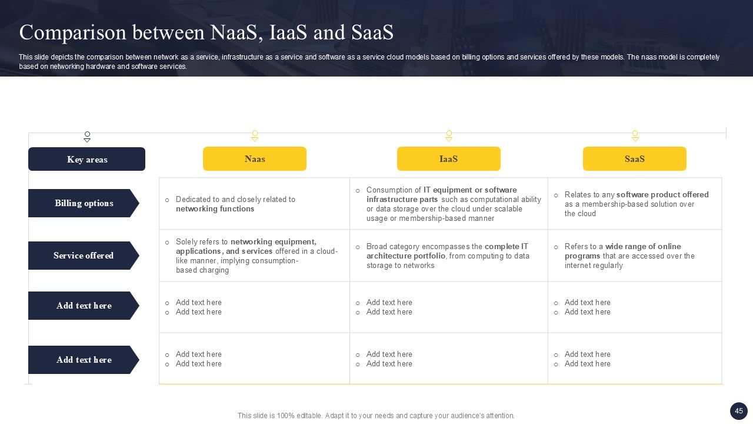Click the Billing options arrow label
Viewport: 753px width, 424px height.
click(x=84, y=203)
